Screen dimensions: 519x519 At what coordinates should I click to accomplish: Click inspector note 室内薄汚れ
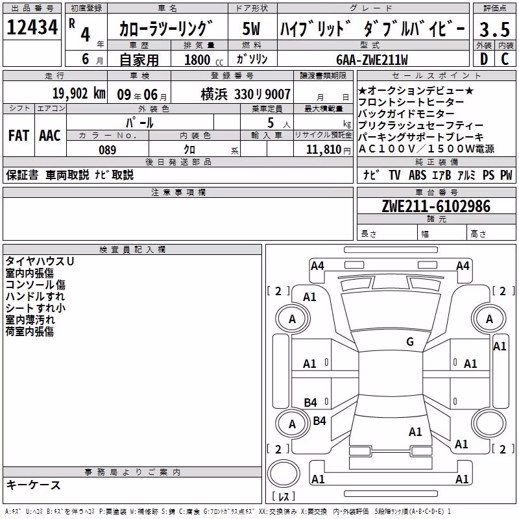[30, 320]
